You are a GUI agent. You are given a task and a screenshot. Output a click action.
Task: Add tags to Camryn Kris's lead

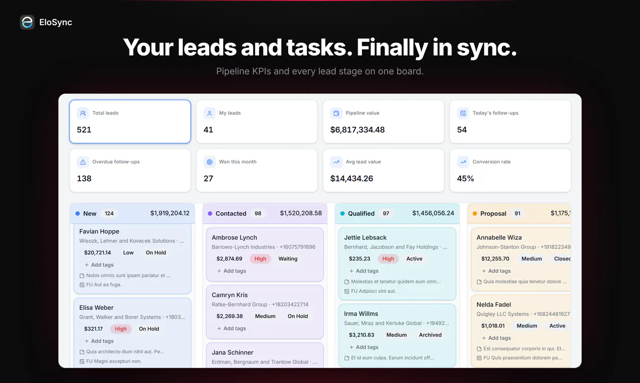click(x=231, y=329)
